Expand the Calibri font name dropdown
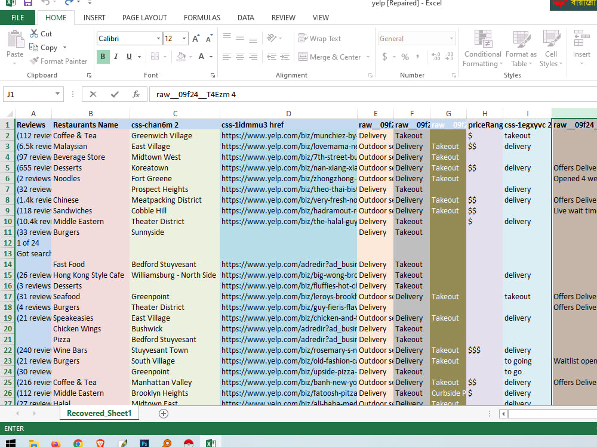The width and height of the screenshot is (597, 447). point(158,38)
